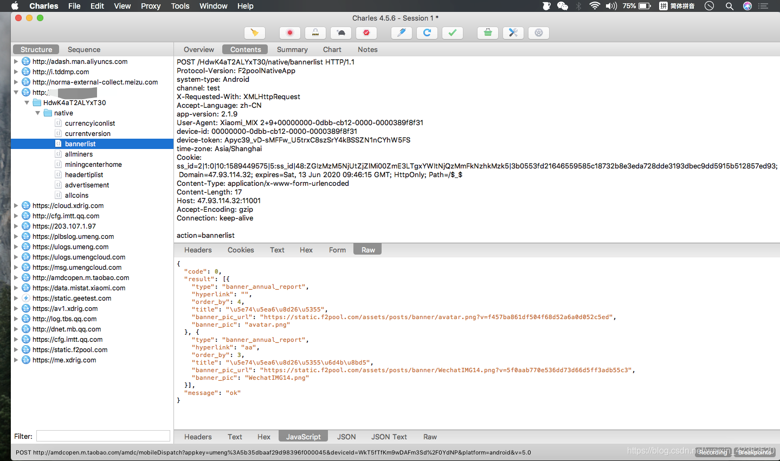This screenshot has width=780, height=461.
Task: Select the advertisement request
Action: click(87, 185)
